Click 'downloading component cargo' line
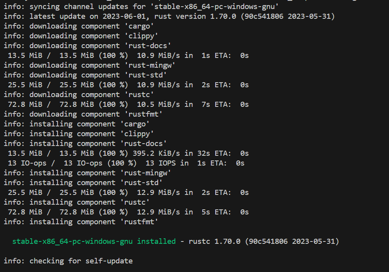Viewport: 389px width, 272px height. click(79, 26)
